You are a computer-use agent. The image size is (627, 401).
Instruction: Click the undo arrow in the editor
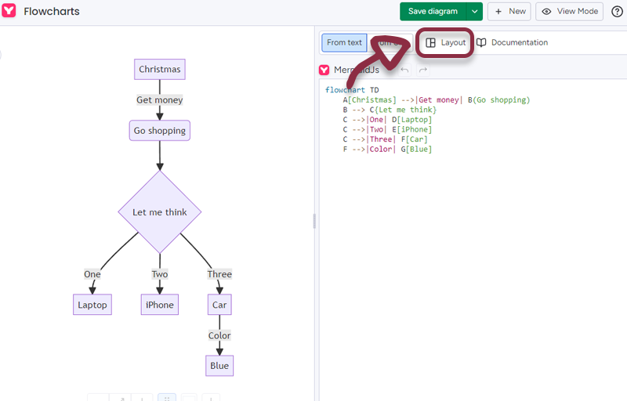coord(404,70)
